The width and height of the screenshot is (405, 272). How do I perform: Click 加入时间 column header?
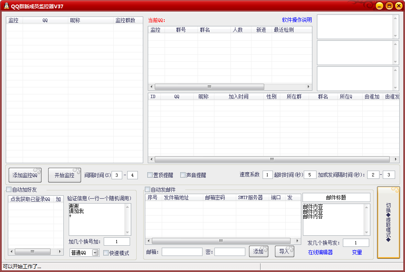click(x=238, y=96)
